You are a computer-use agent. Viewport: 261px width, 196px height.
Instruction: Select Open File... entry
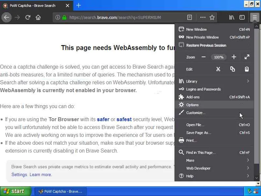[214, 125]
